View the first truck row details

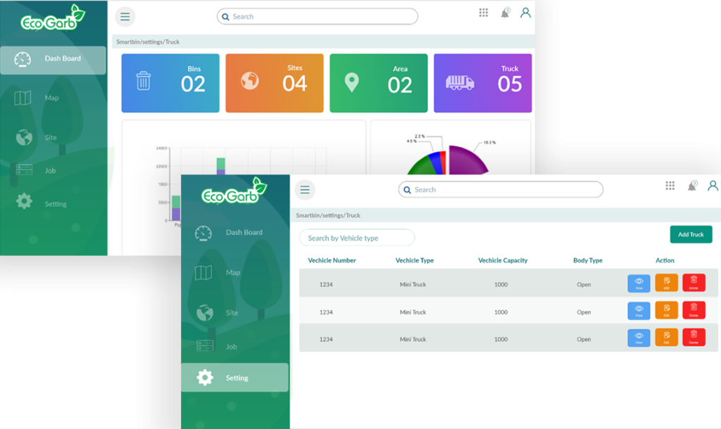point(639,283)
